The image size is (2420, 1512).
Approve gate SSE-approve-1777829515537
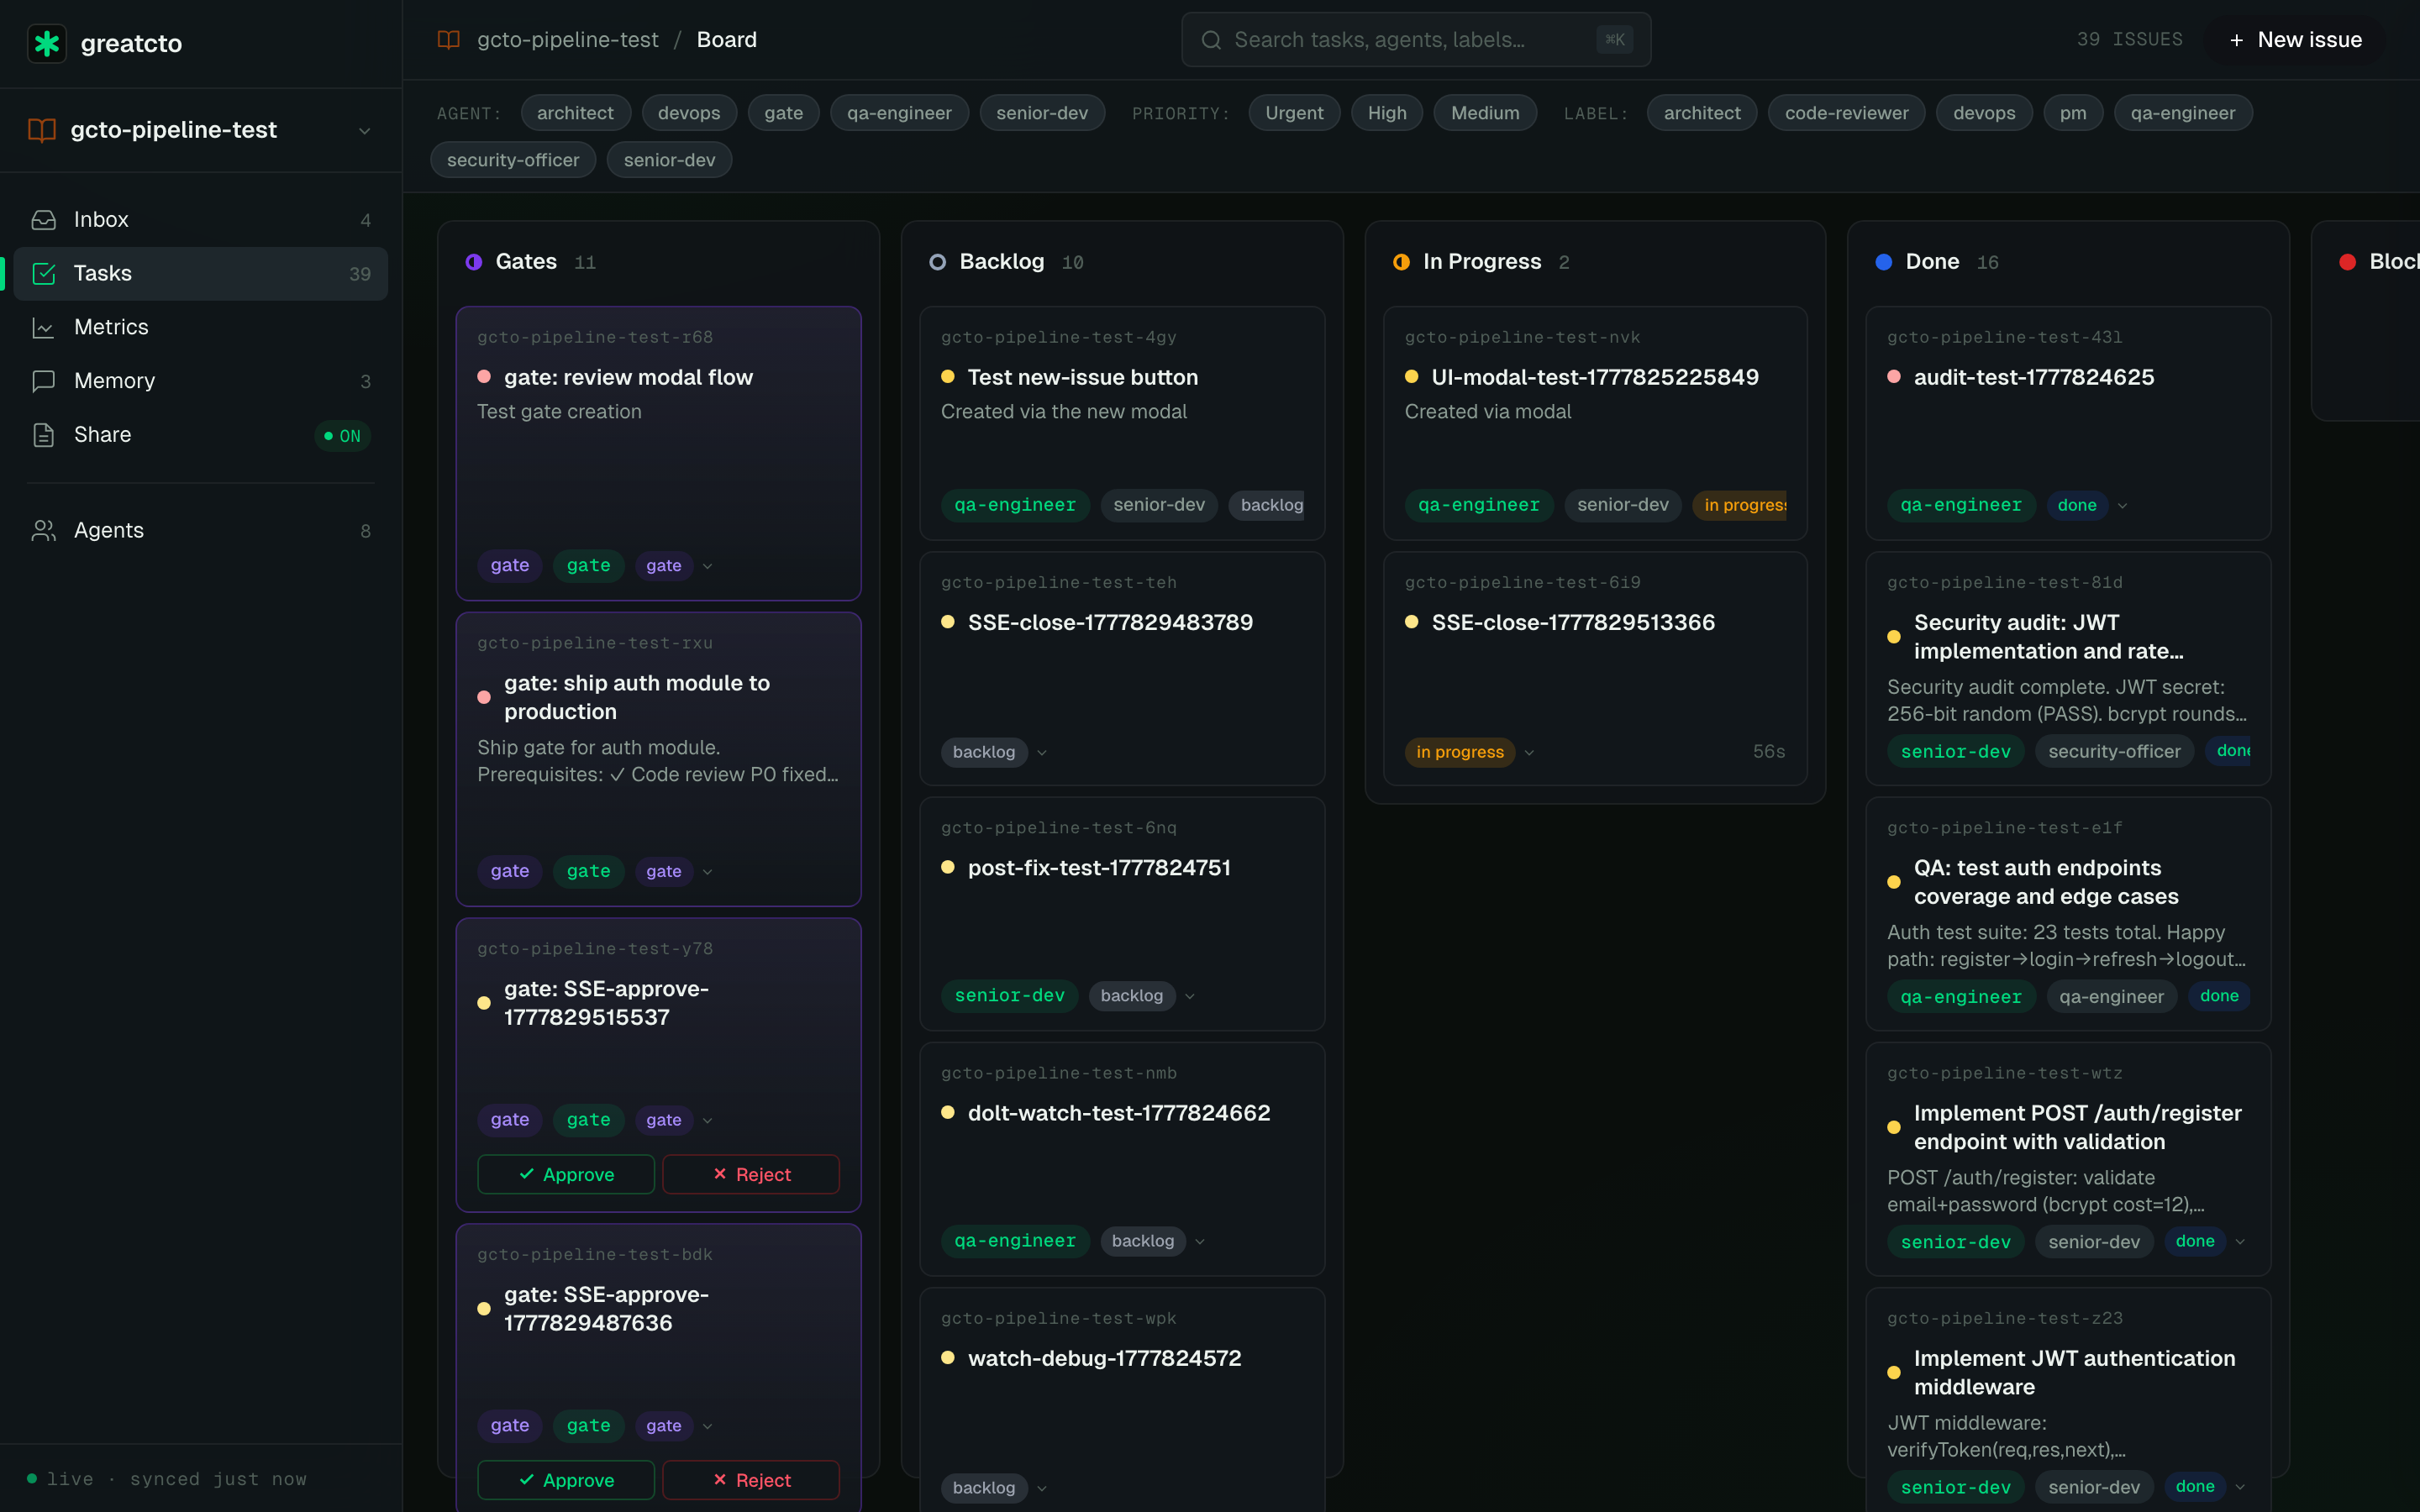[566, 1174]
